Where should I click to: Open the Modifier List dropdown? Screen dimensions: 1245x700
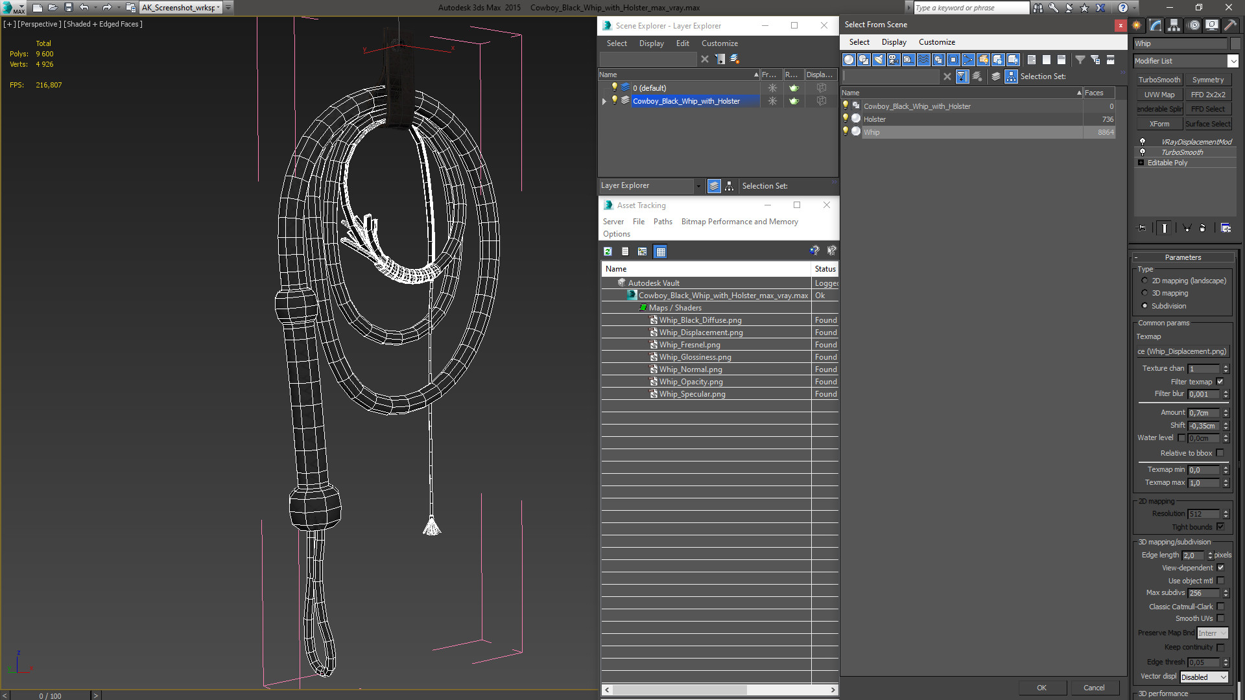(x=1233, y=61)
